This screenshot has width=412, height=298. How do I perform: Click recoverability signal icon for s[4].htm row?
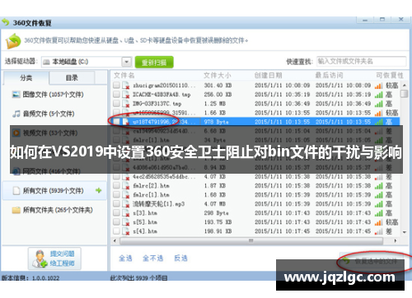(x=378, y=231)
